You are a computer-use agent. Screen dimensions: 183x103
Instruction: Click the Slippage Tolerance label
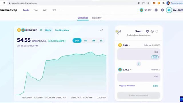click(127, 86)
